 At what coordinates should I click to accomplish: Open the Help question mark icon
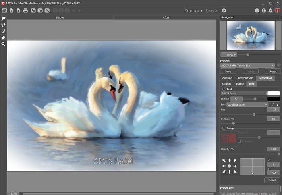pyautogui.click(x=263, y=10)
